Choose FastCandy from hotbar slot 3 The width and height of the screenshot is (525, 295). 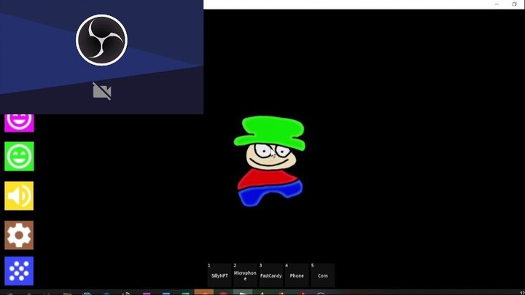coord(271,275)
